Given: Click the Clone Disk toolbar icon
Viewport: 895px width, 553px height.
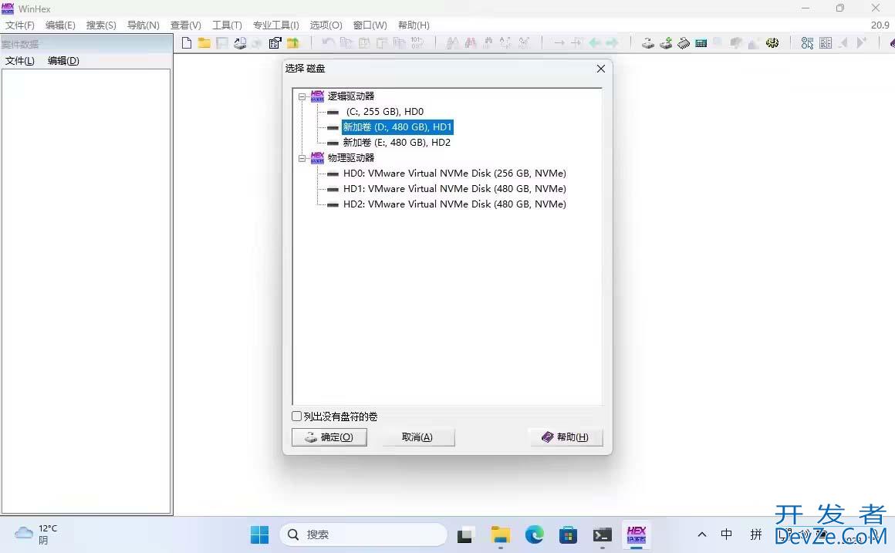Looking at the screenshot, I should point(666,42).
